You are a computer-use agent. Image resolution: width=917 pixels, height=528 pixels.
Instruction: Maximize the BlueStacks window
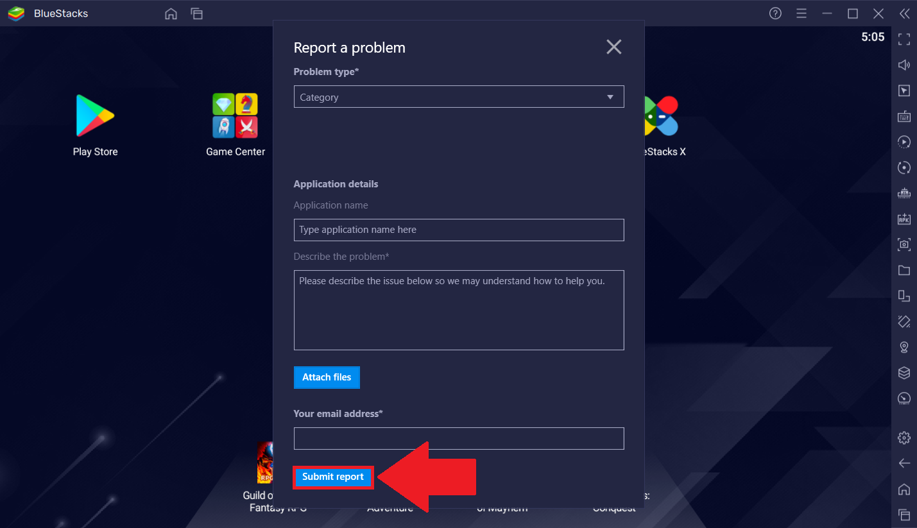tap(853, 13)
